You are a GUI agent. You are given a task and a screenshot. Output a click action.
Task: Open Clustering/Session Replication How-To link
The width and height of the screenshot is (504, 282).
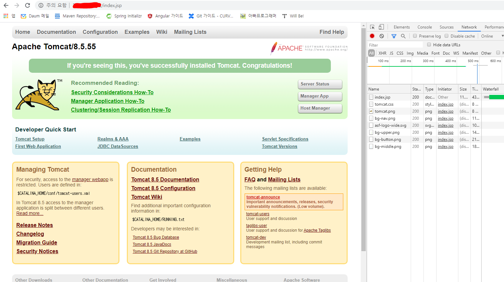tap(121, 110)
